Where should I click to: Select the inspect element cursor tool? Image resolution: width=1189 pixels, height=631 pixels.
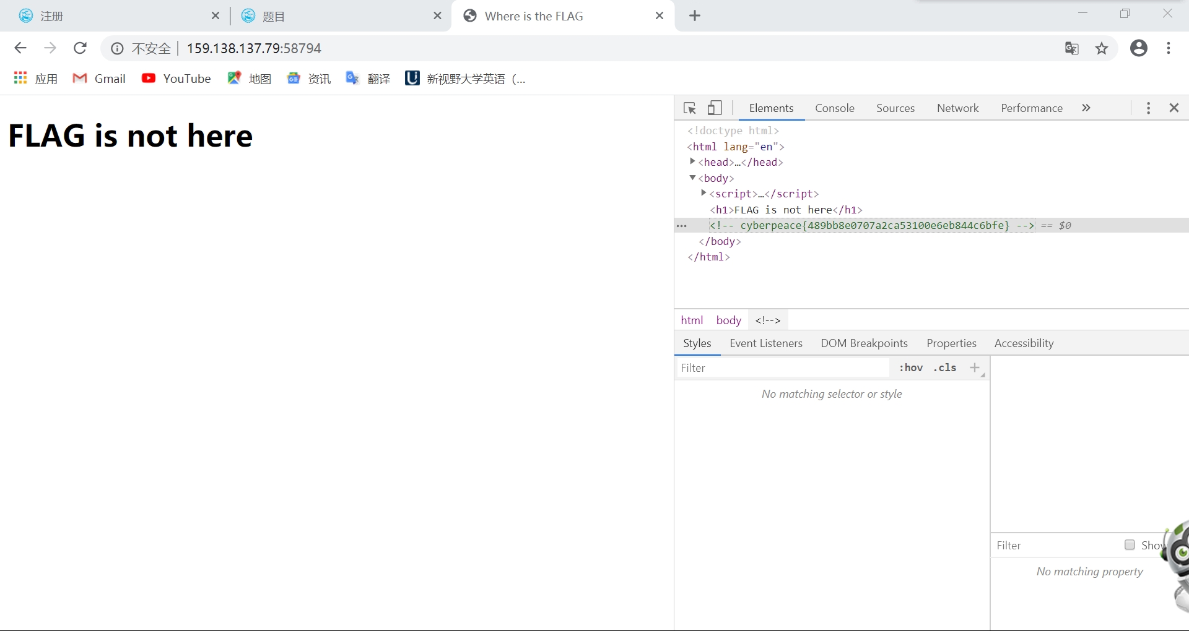pyautogui.click(x=690, y=108)
